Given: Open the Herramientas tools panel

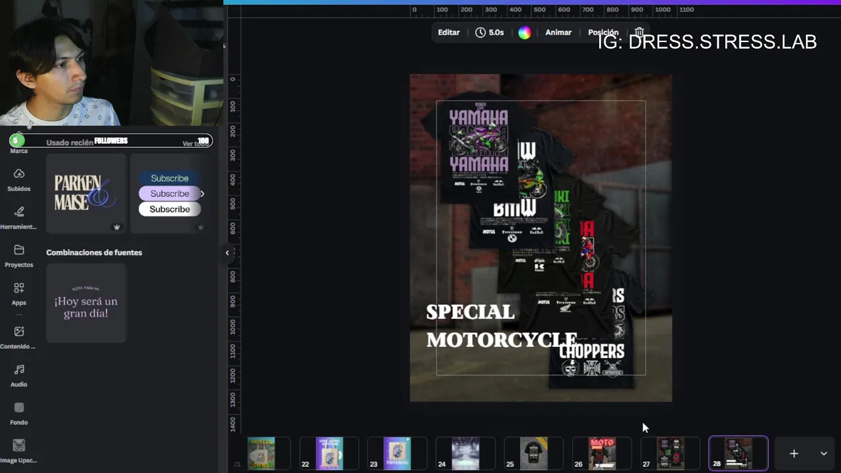Looking at the screenshot, I should click(18, 217).
